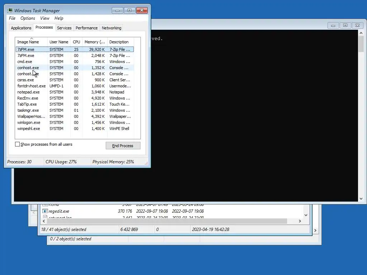Click the Notepad description cell
The height and width of the screenshot is (275, 367).
(x=116, y=92)
